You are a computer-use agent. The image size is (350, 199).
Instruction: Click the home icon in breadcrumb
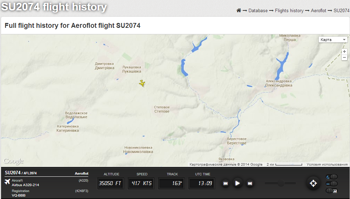[238, 10]
